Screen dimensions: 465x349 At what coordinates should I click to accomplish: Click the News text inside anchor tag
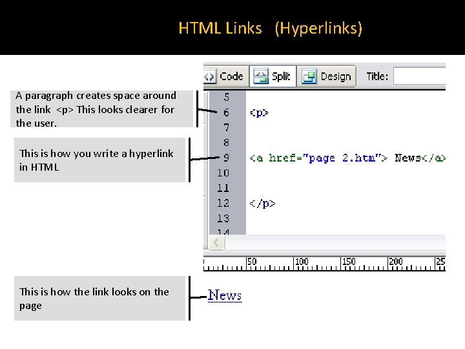click(408, 158)
